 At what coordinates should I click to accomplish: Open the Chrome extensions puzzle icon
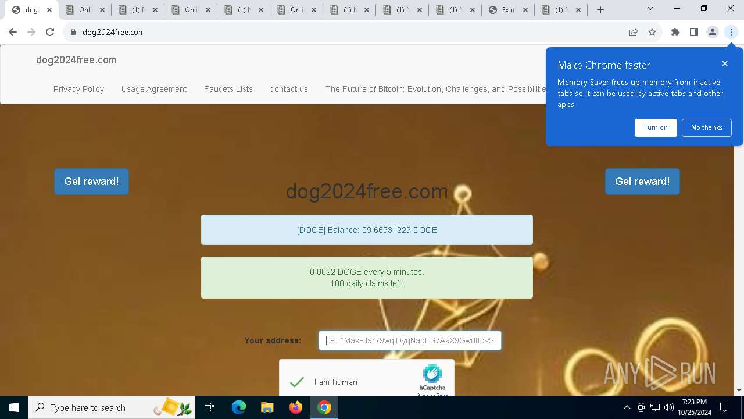tap(675, 32)
